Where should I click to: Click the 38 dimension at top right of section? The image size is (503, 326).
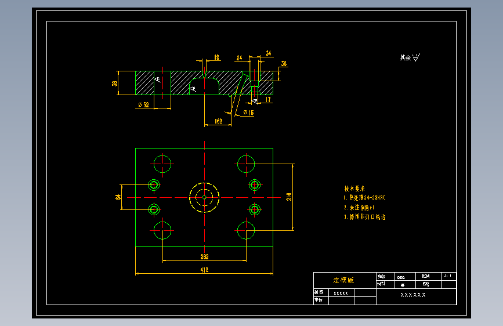(x=284, y=64)
